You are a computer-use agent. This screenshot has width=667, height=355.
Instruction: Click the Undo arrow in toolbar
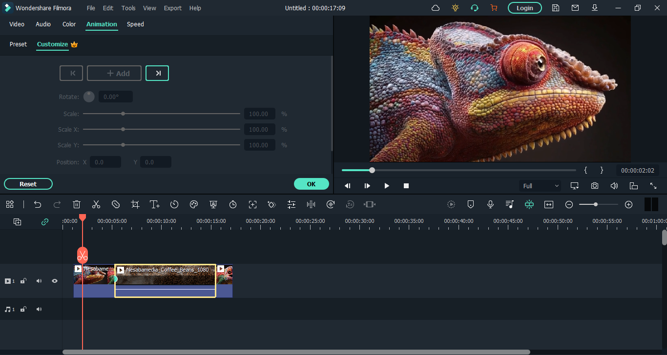click(38, 204)
